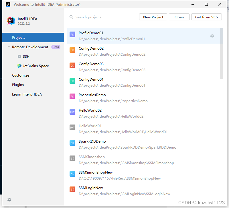The image size is (229, 208).
Task: Click the HelloWorld02 HW icon
Action: [72, 112]
